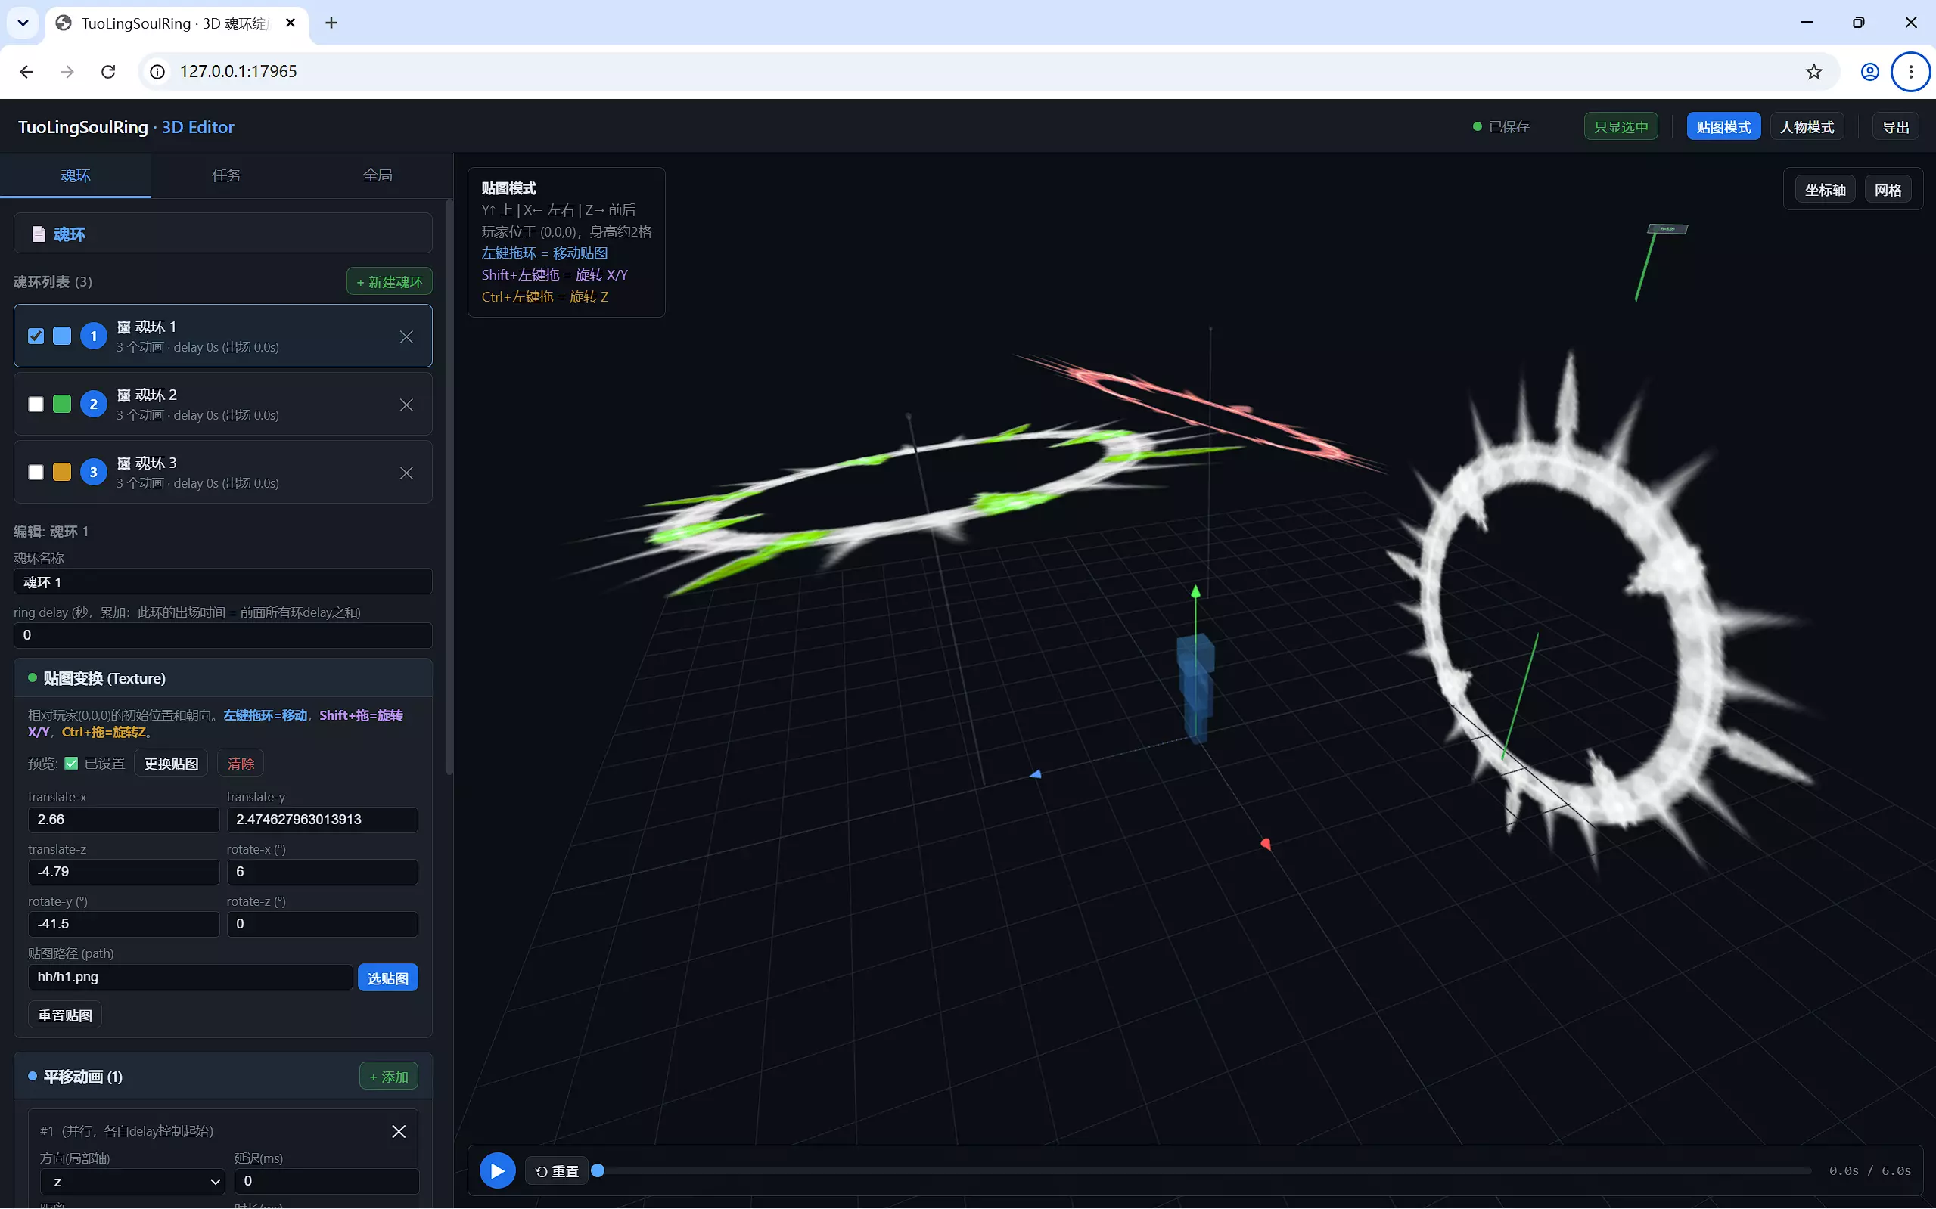Check the 魂环 3 visibility checkbox

(x=36, y=472)
